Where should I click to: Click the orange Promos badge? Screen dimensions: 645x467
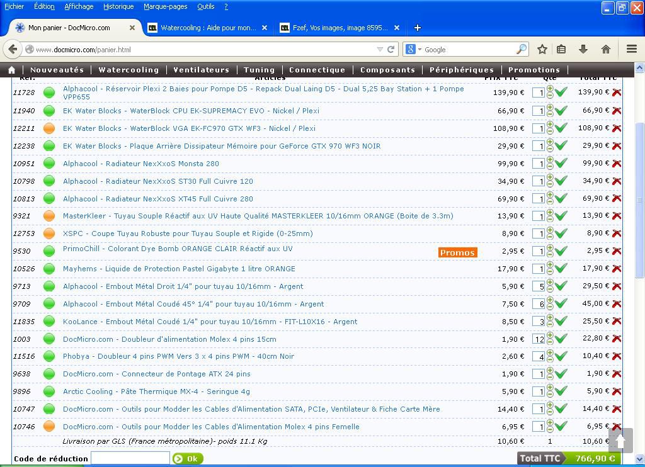pyautogui.click(x=457, y=252)
